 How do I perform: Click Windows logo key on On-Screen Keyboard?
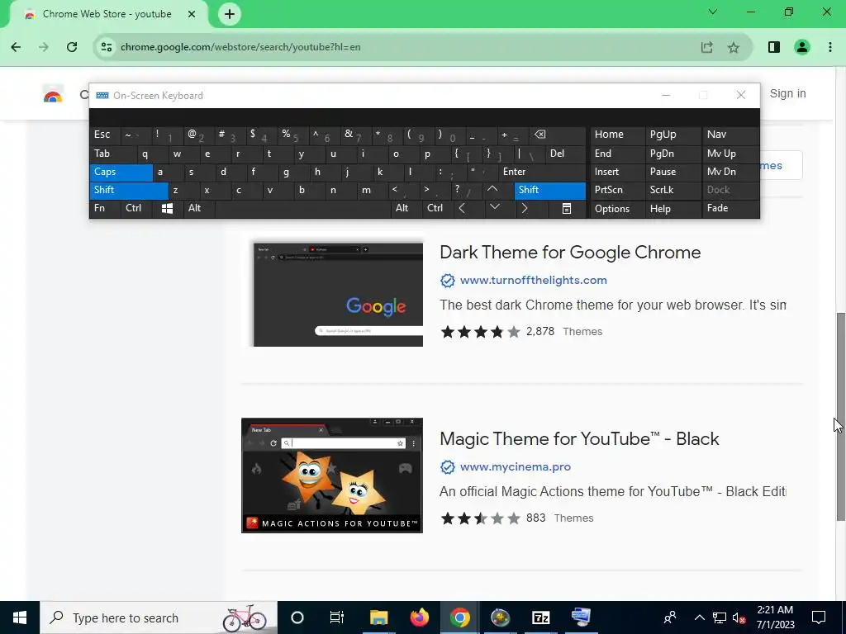[167, 209]
